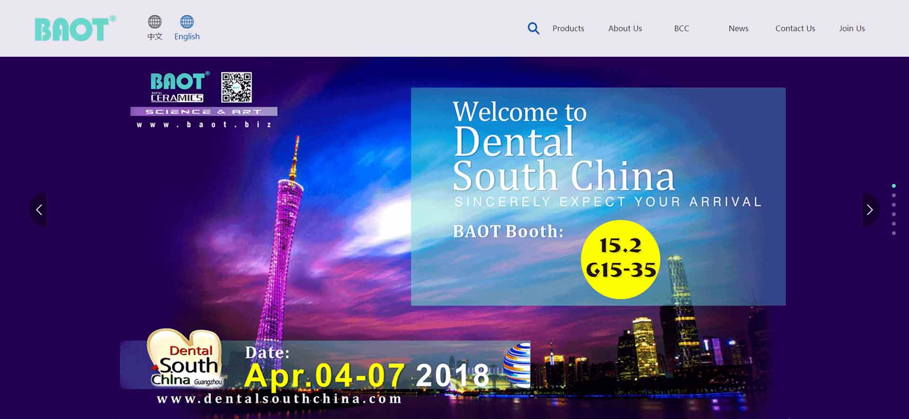The width and height of the screenshot is (909, 419).
Task: Open the Contact Us page
Action: [x=795, y=28]
